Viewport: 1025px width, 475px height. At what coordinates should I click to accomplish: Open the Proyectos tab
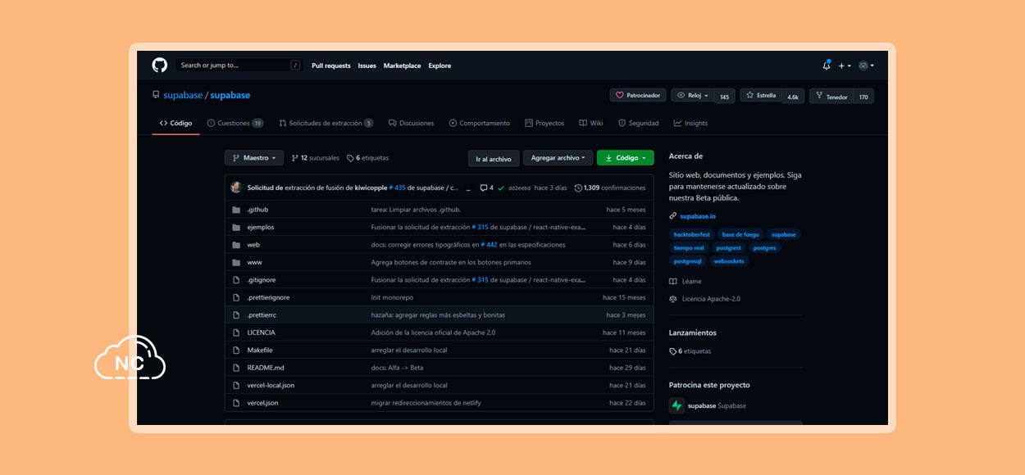coord(544,123)
